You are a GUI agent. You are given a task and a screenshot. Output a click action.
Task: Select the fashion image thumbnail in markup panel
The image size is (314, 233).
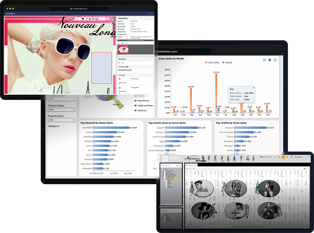click(123, 49)
